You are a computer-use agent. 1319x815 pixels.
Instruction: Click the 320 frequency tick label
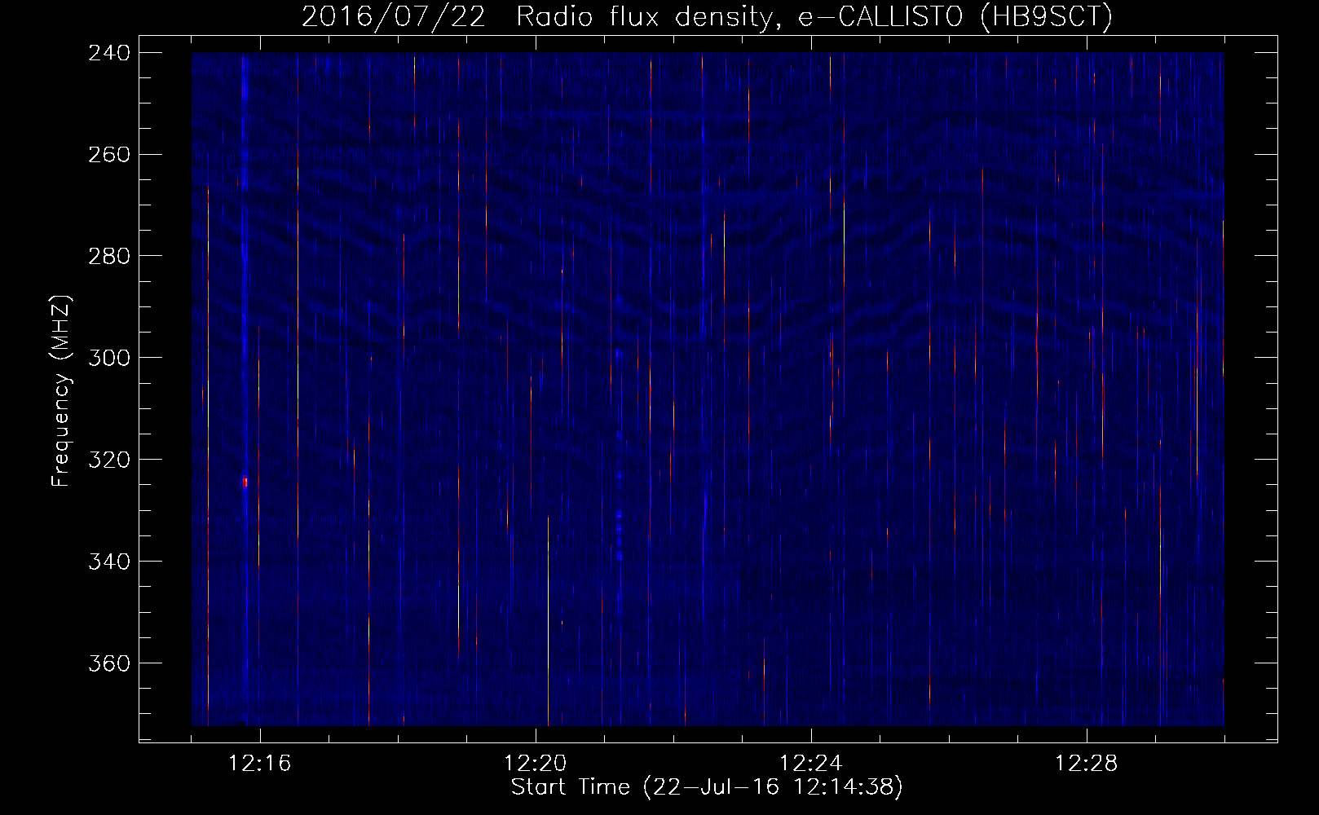[x=109, y=460]
